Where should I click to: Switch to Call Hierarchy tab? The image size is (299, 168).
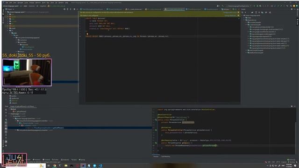[165, 157]
